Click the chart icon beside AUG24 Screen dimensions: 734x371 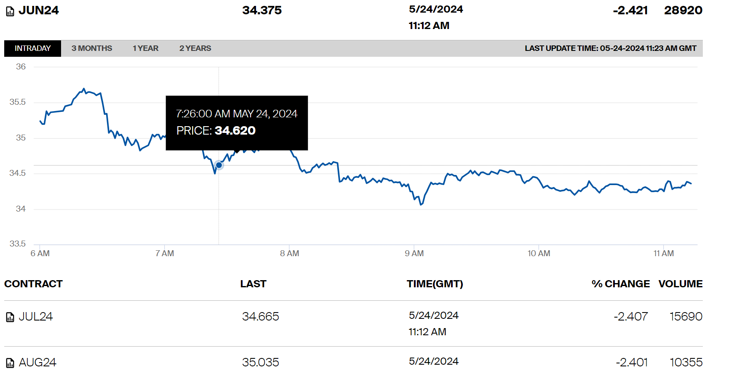[10, 363]
